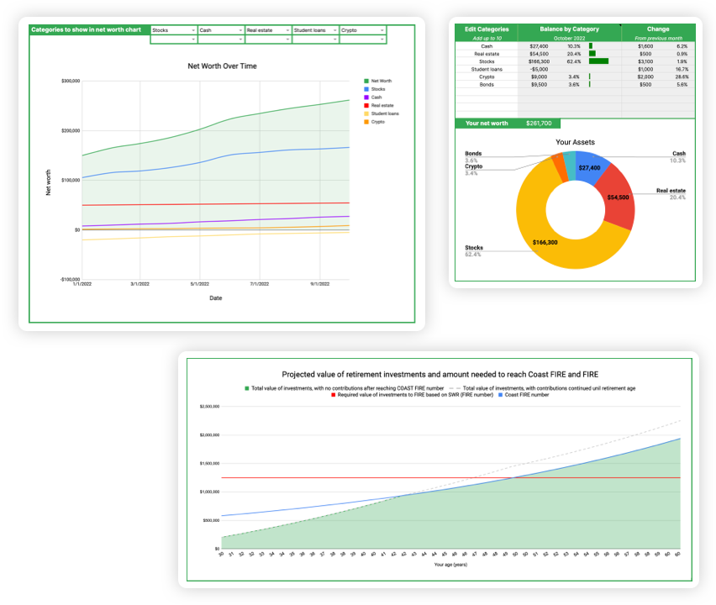
Task: Click the orange Crypto legend swatch
Action: click(x=366, y=122)
